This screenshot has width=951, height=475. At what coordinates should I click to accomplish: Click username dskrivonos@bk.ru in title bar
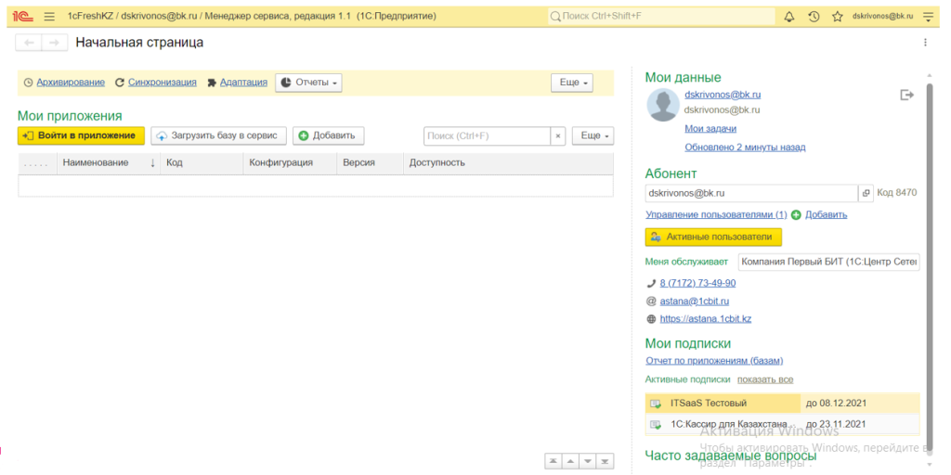(x=882, y=17)
